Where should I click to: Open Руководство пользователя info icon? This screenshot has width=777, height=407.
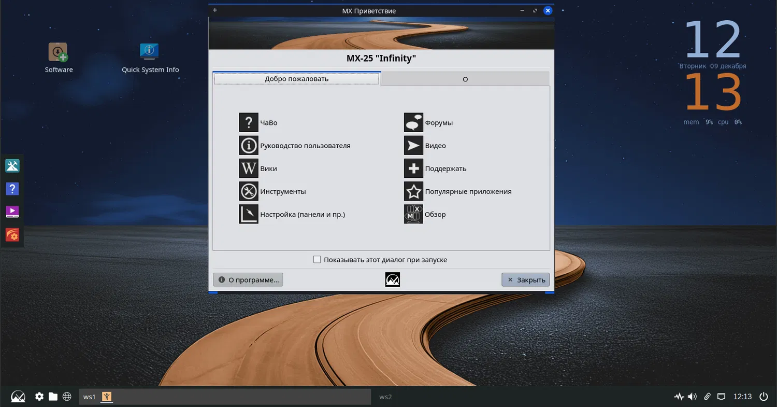(249, 146)
